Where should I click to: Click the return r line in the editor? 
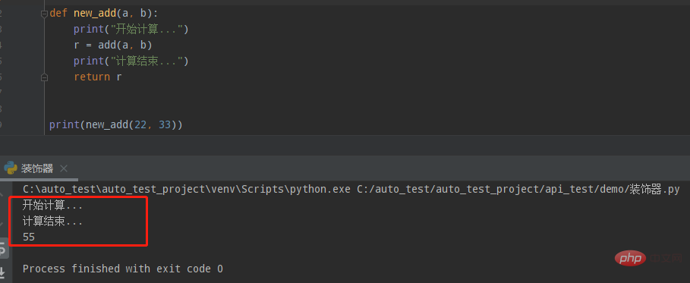click(98, 77)
